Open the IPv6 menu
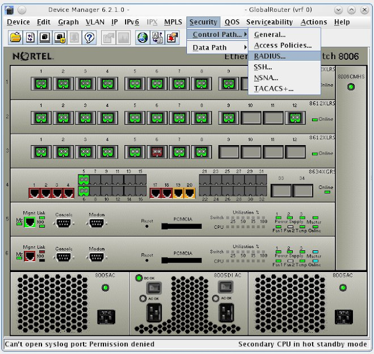Viewport: 374px width, 354px height. click(131, 22)
